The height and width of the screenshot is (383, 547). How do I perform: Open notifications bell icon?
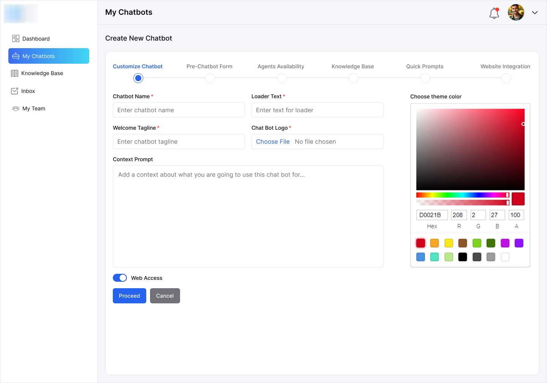494,13
